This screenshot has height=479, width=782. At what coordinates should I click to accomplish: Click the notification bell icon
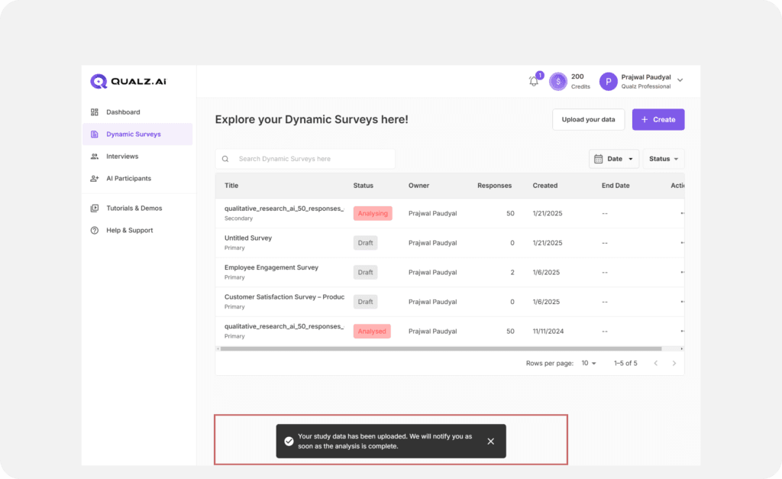coord(534,81)
